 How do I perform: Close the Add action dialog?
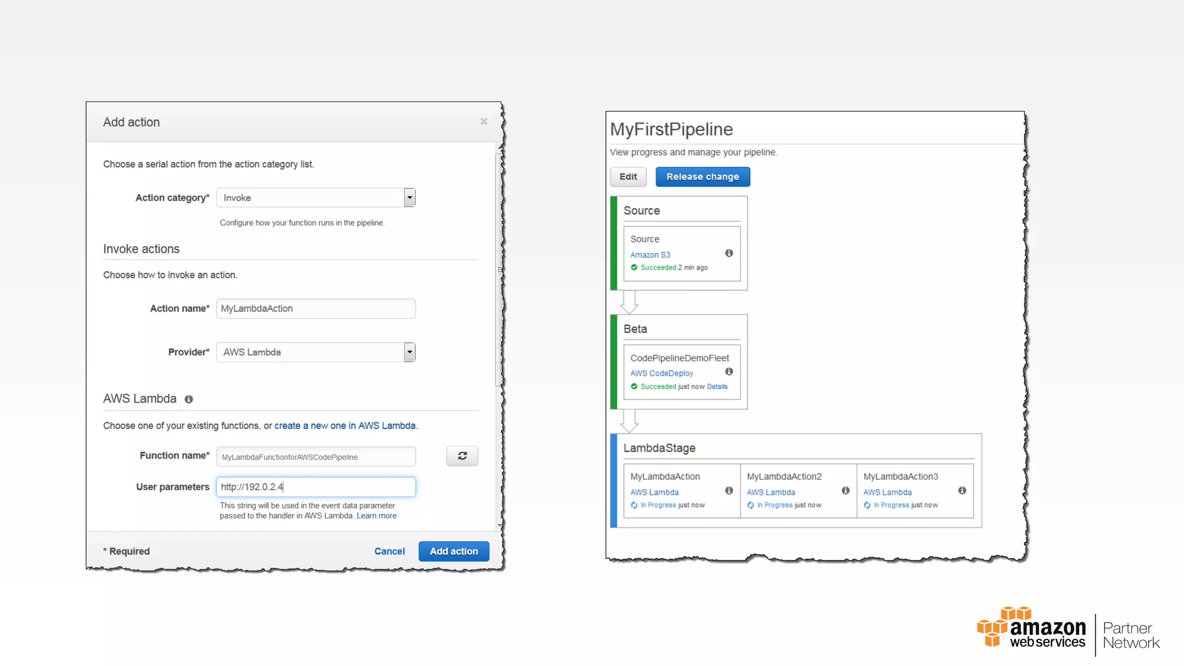[484, 121]
